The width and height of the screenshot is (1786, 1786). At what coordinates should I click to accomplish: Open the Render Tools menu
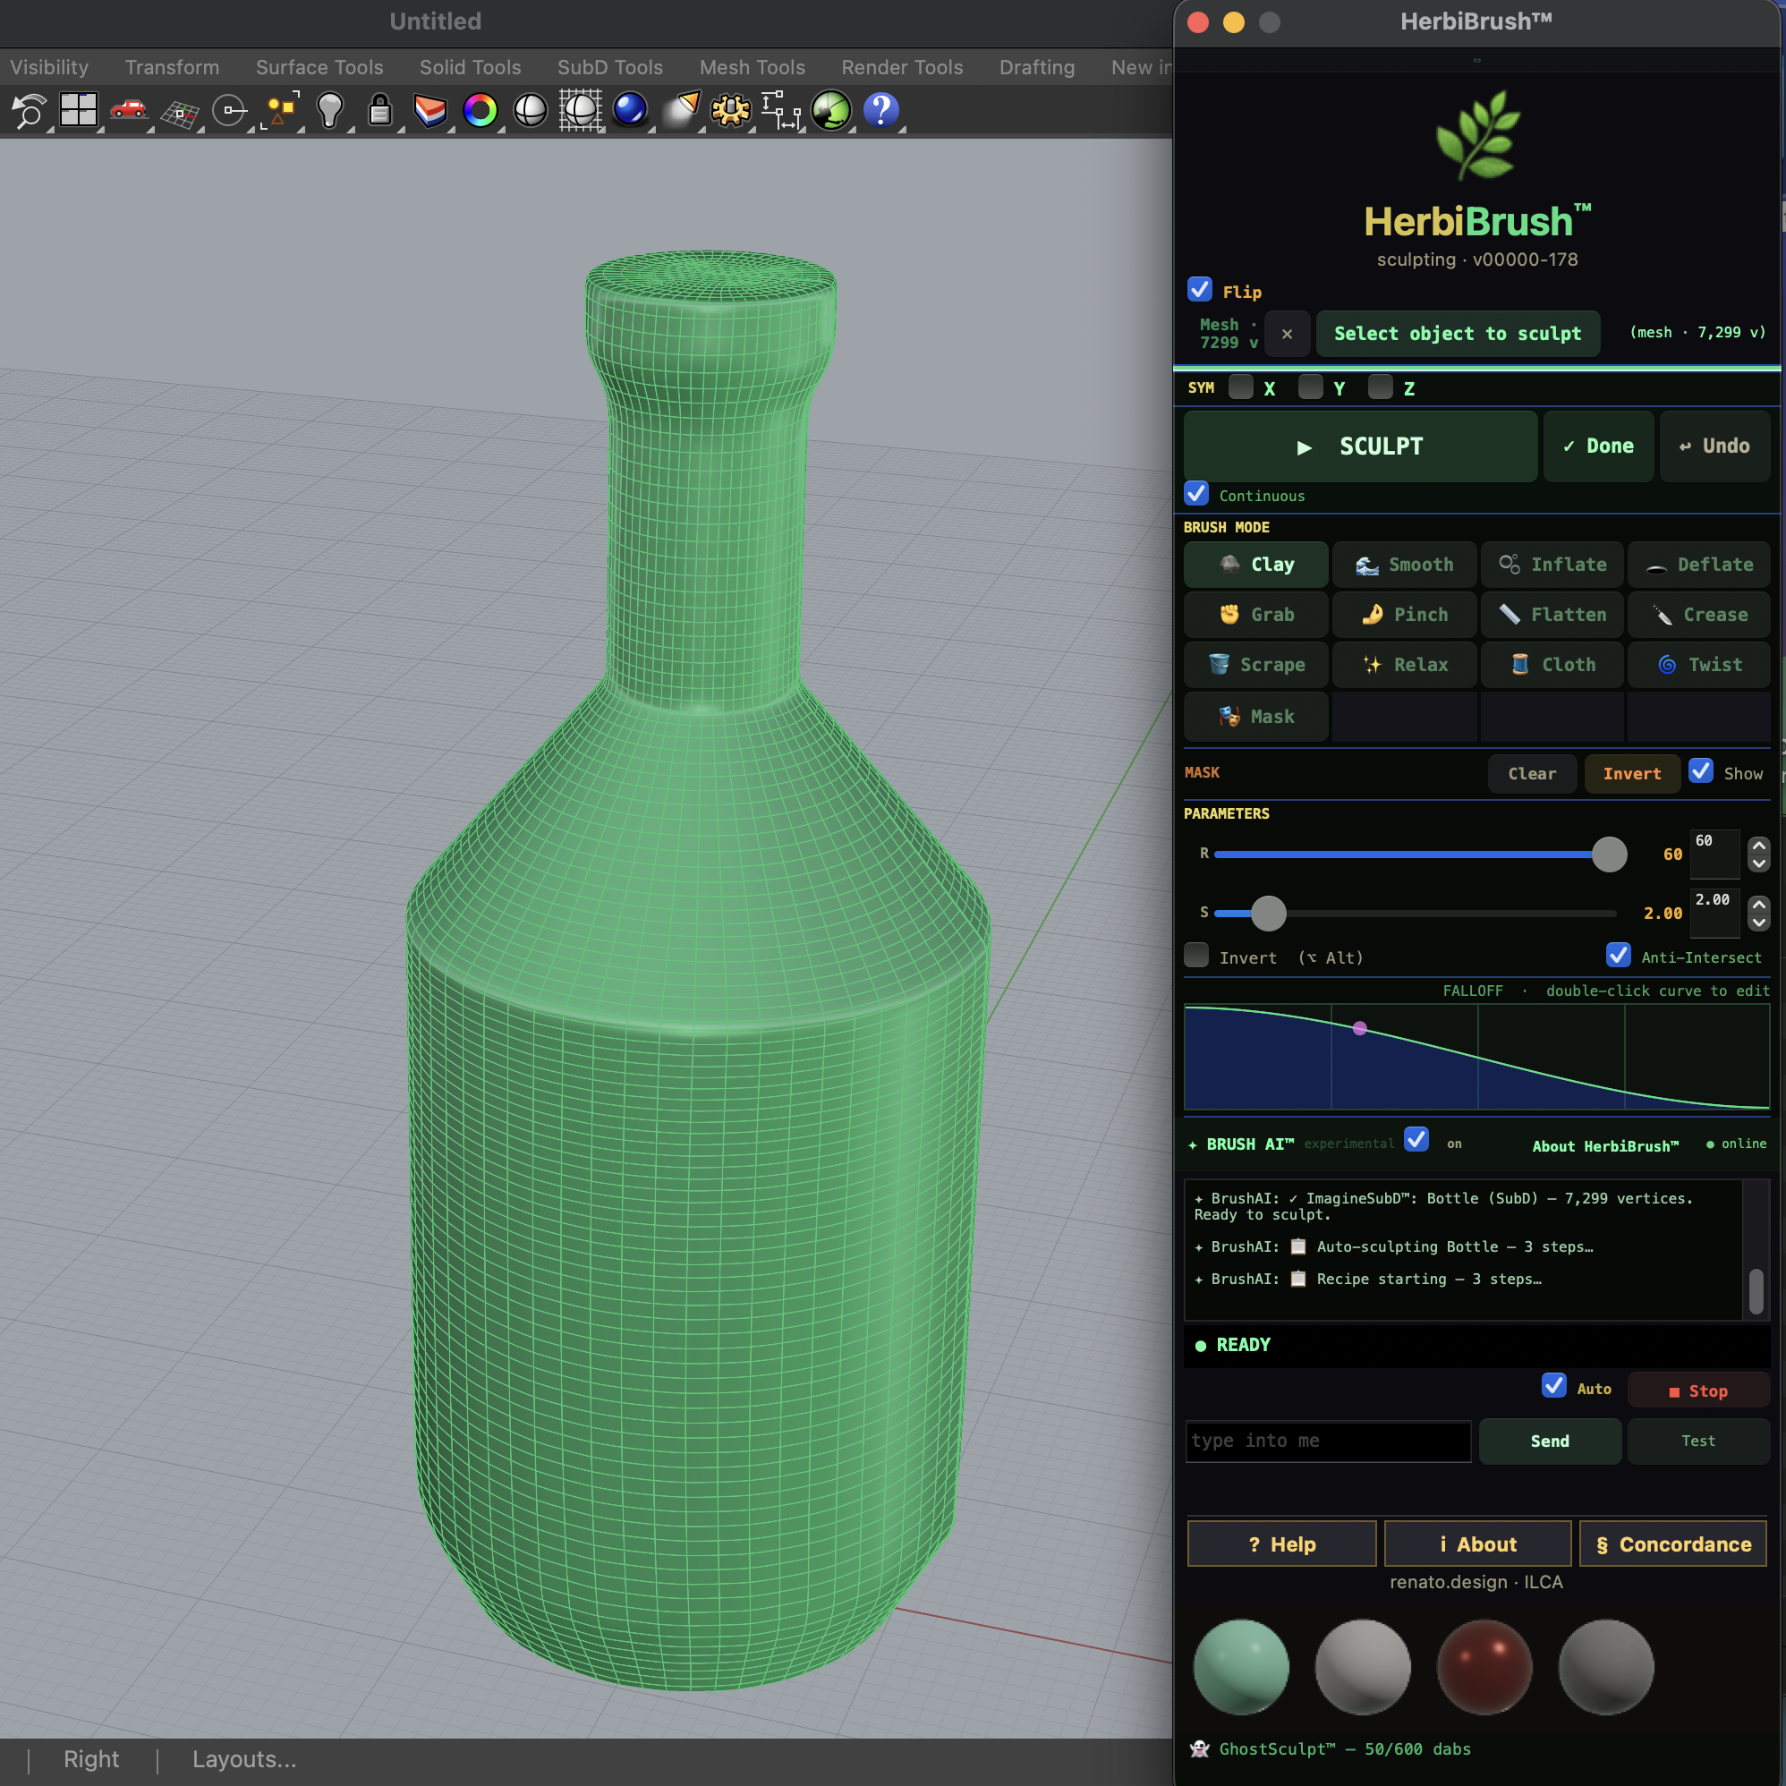(901, 66)
